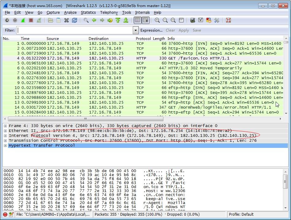
Task: Open preferences with tools icon
Action: click(x=216, y=20)
